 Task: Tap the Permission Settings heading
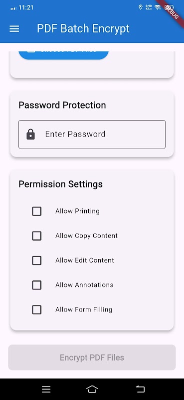point(60,184)
